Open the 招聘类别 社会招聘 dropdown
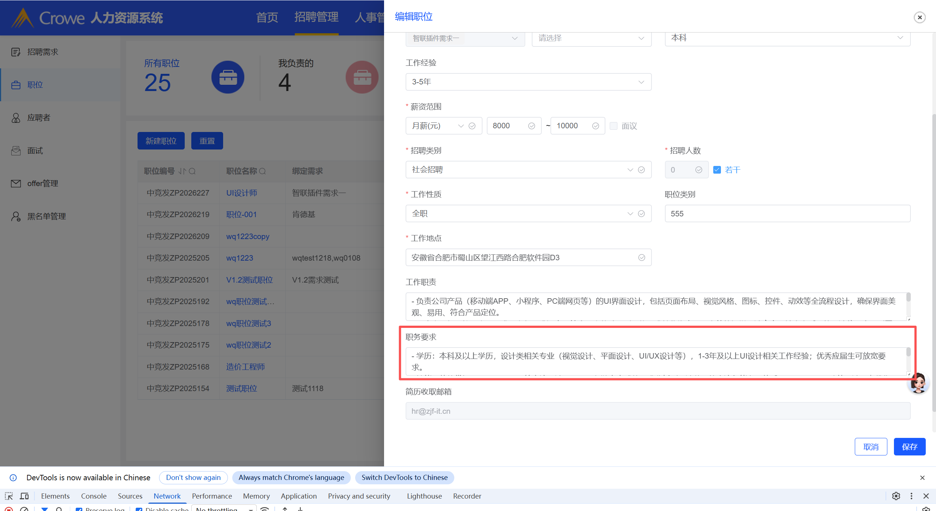This screenshot has width=936, height=511. point(519,170)
